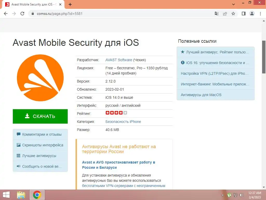Click Антивирусы Avast не работают heading

click(x=119, y=149)
